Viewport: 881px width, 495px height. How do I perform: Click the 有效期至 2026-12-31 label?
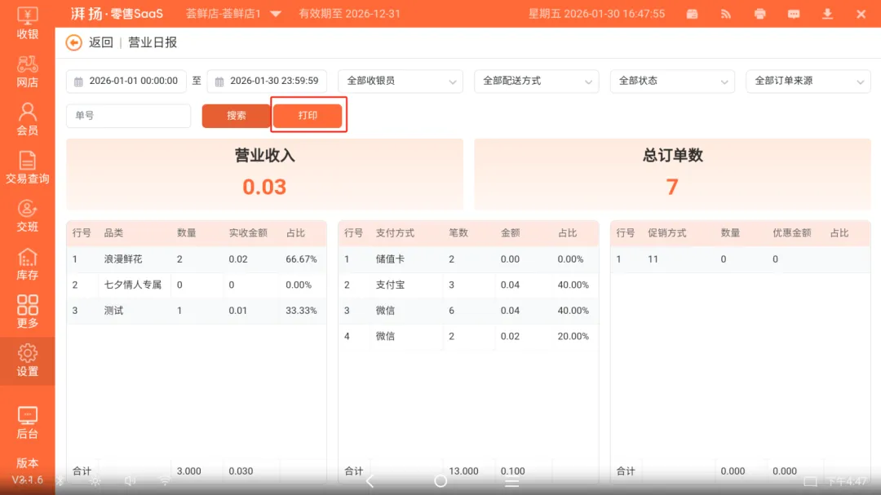(349, 14)
